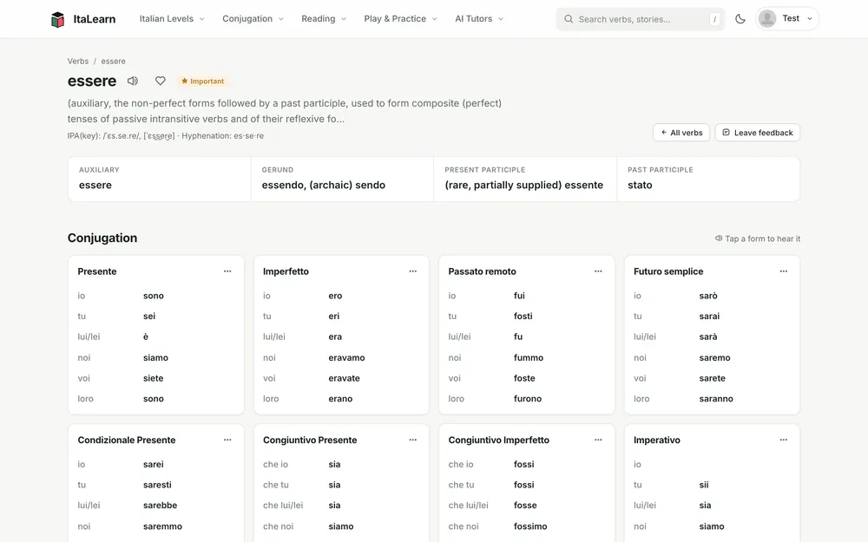Click the search magnifier icon

569,19
